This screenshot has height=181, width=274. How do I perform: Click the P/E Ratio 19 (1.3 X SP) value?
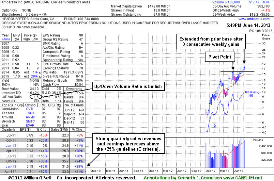tap(73, 72)
